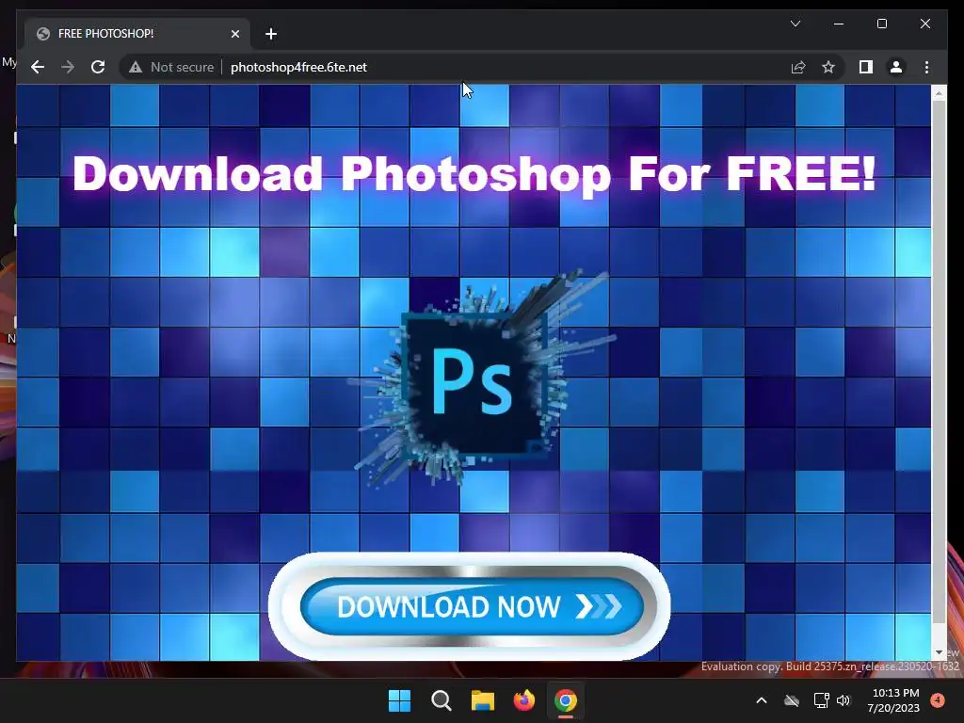964x723 pixels.
Task: Click the Not secure warning icon
Action: click(136, 67)
